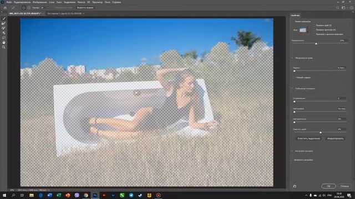The width and height of the screenshot is (355, 199).
Task: Open the Изображение menu
Action: pyautogui.click(x=40, y=2)
